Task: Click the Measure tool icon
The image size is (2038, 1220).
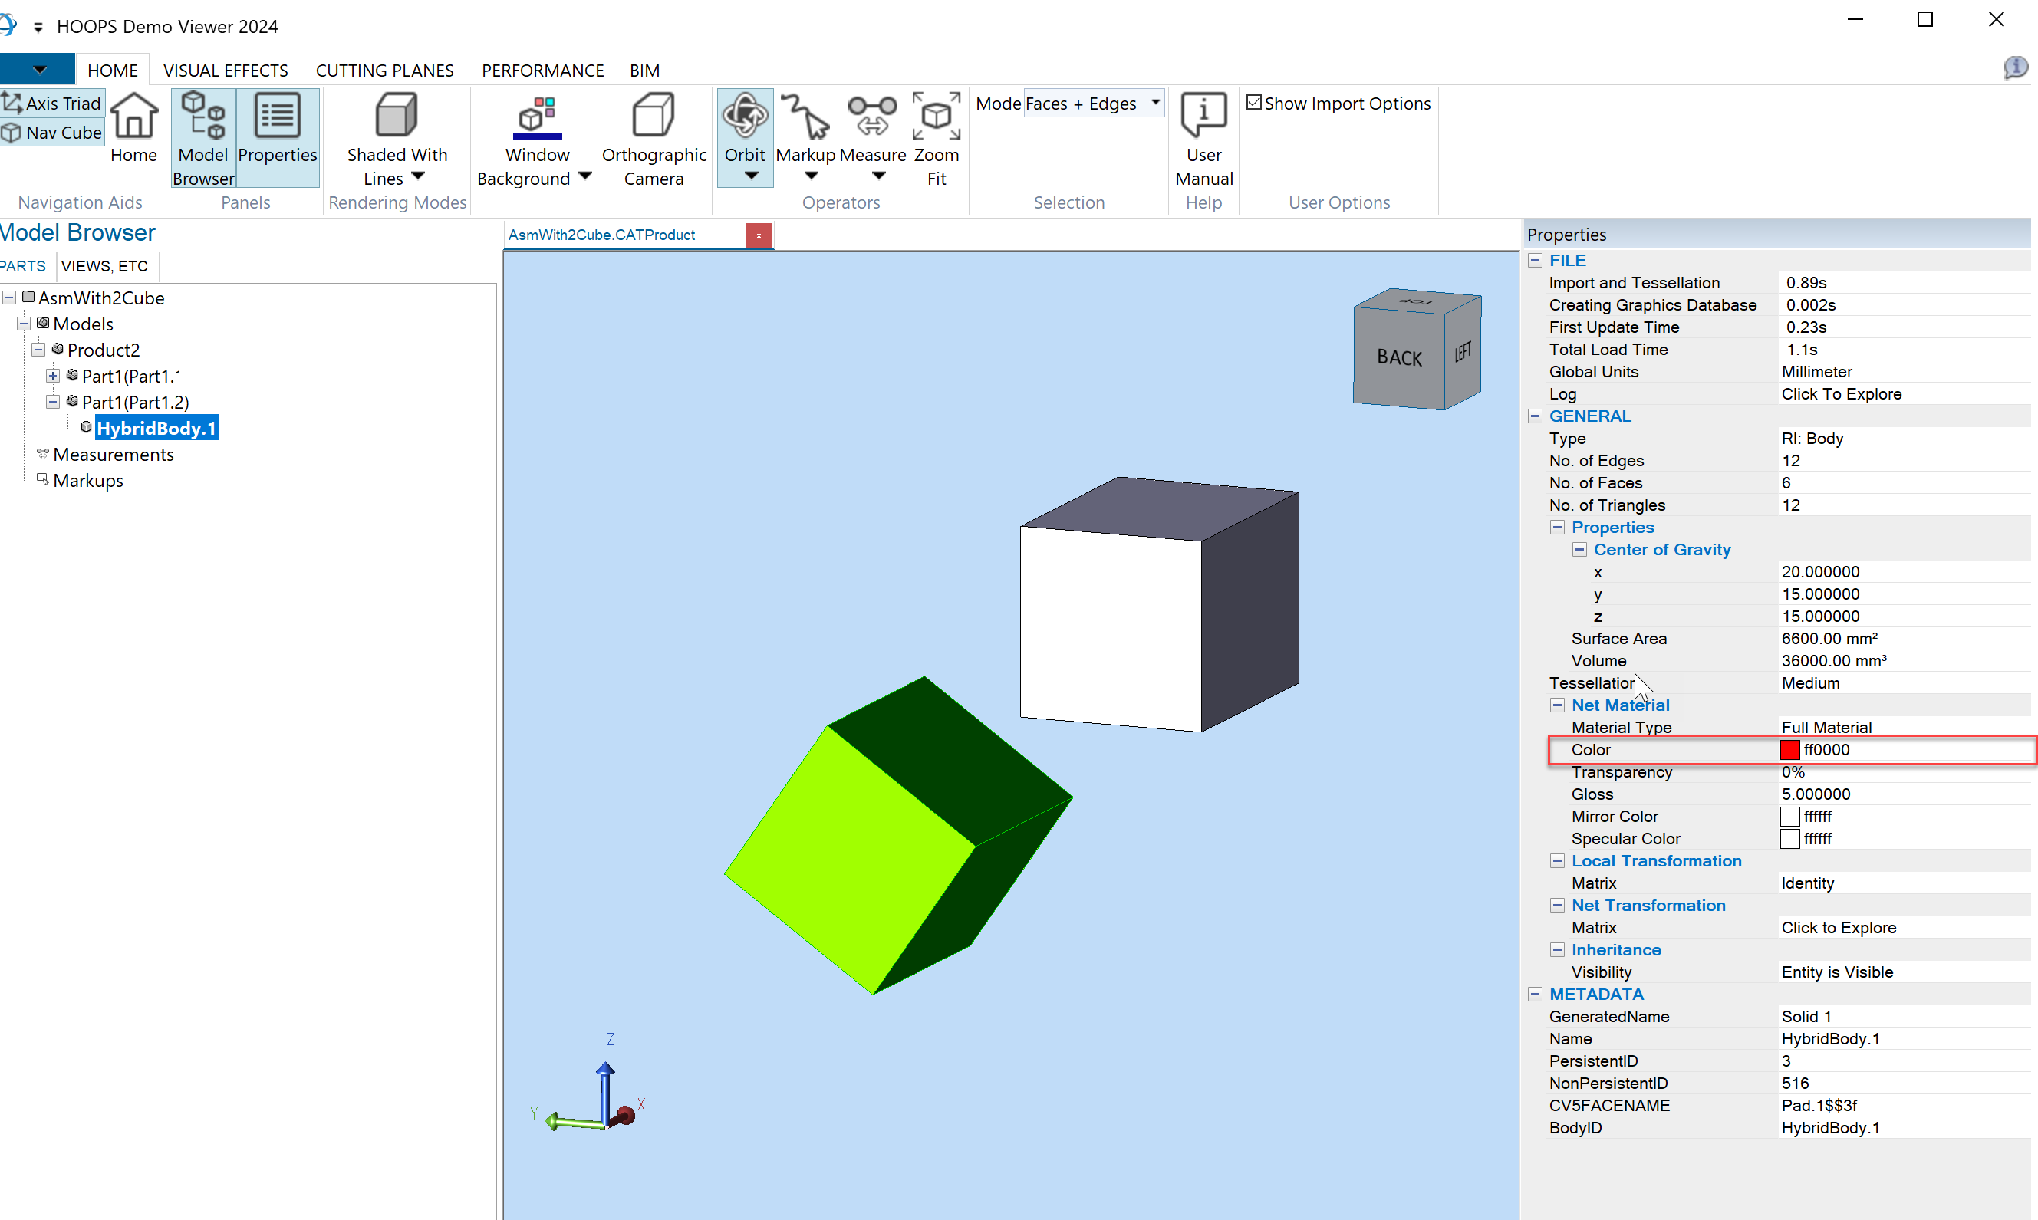Action: 872,117
